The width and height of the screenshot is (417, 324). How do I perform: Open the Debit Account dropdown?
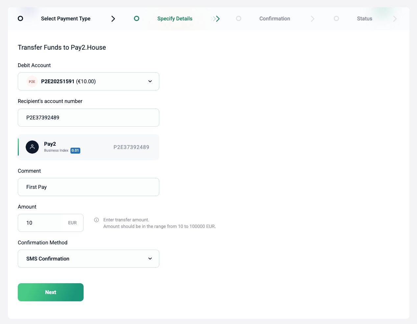click(89, 82)
